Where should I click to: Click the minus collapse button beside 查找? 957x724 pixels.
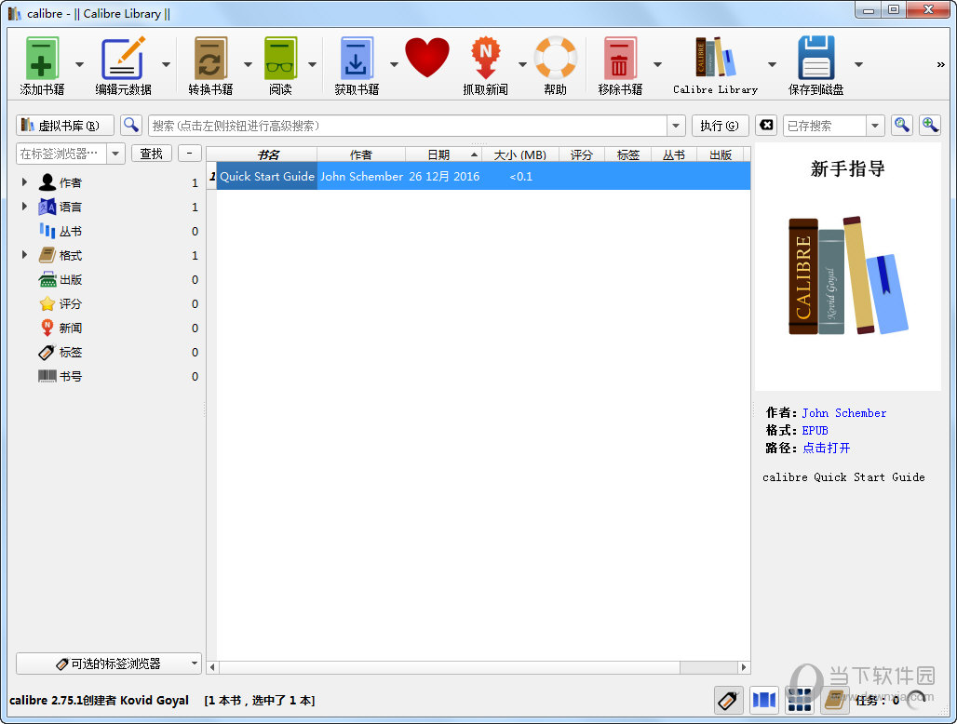point(190,154)
